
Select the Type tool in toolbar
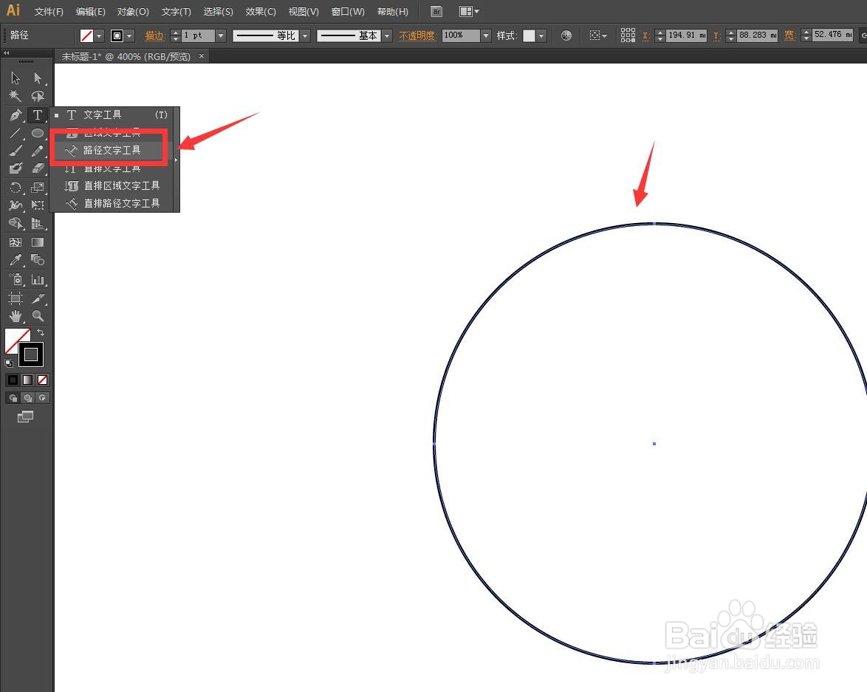pyautogui.click(x=37, y=115)
